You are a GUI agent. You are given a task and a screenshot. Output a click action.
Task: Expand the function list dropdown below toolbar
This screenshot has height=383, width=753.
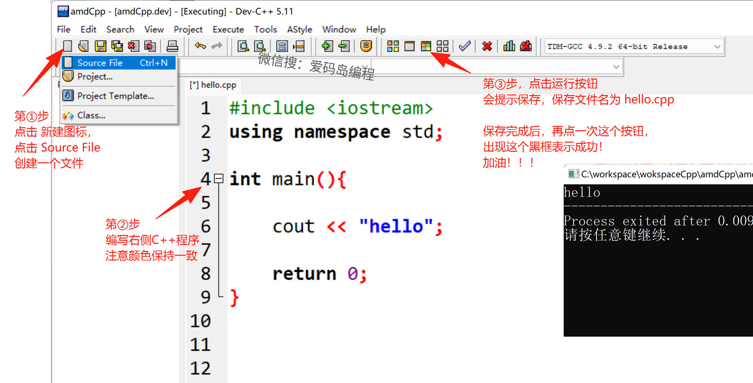point(616,67)
